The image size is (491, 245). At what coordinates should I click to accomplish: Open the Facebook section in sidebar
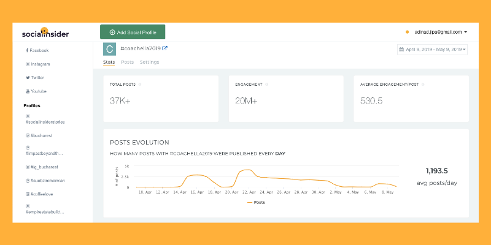(37, 50)
